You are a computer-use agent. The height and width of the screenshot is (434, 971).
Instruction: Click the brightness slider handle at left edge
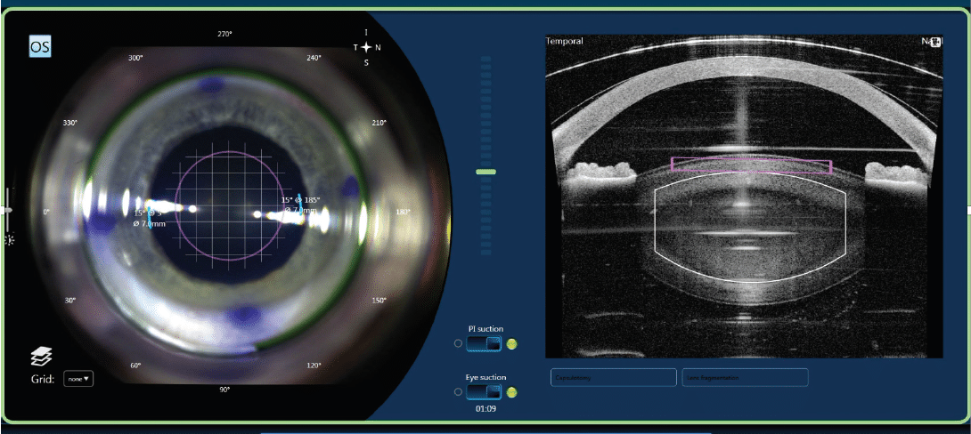tap(8, 210)
